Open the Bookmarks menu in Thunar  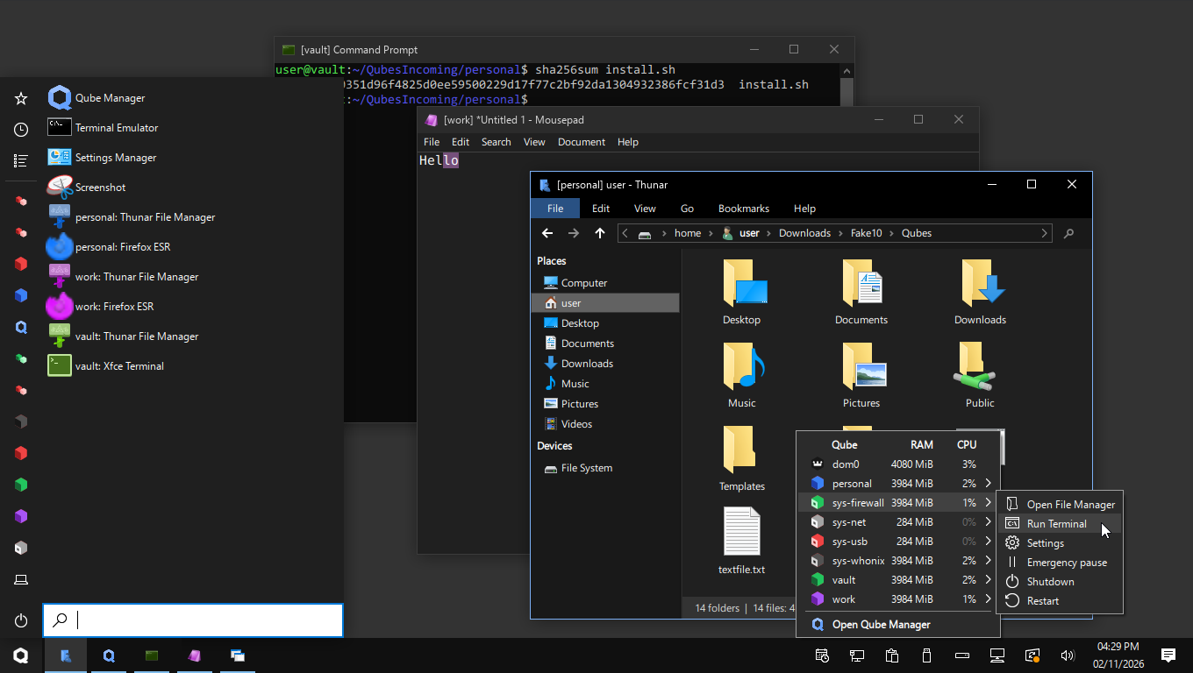coord(743,209)
